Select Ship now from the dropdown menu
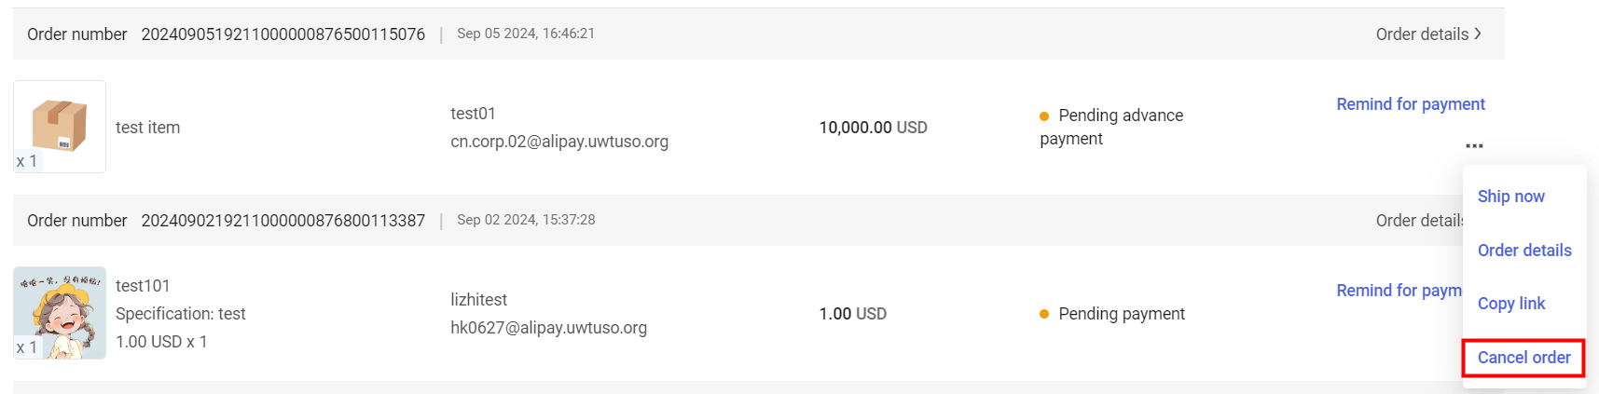 [x=1510, y=197]
